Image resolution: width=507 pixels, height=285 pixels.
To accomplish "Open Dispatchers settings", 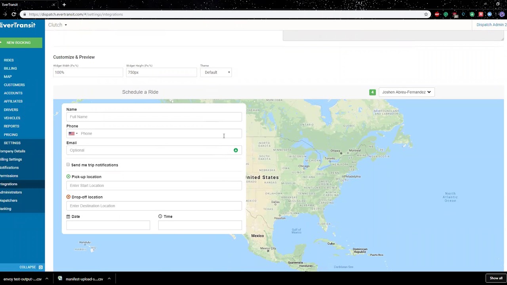I will click(8, 201).
